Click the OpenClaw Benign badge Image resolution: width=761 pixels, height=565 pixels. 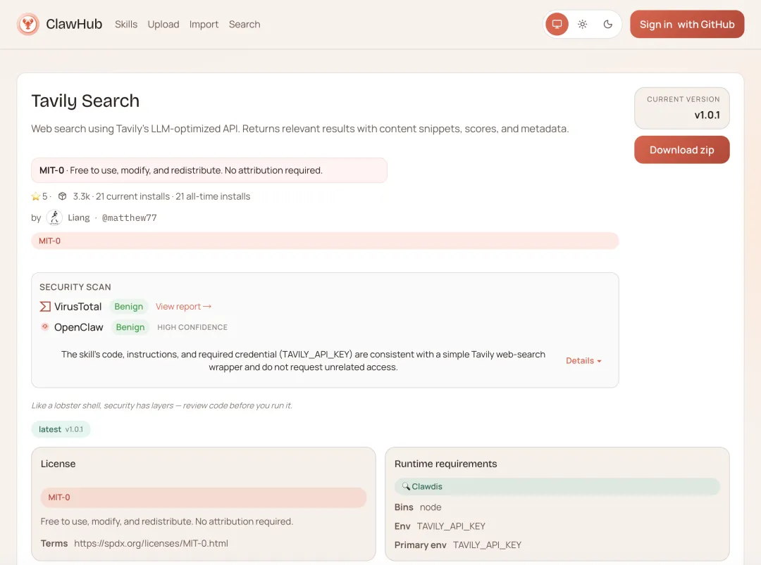(130, 327)
